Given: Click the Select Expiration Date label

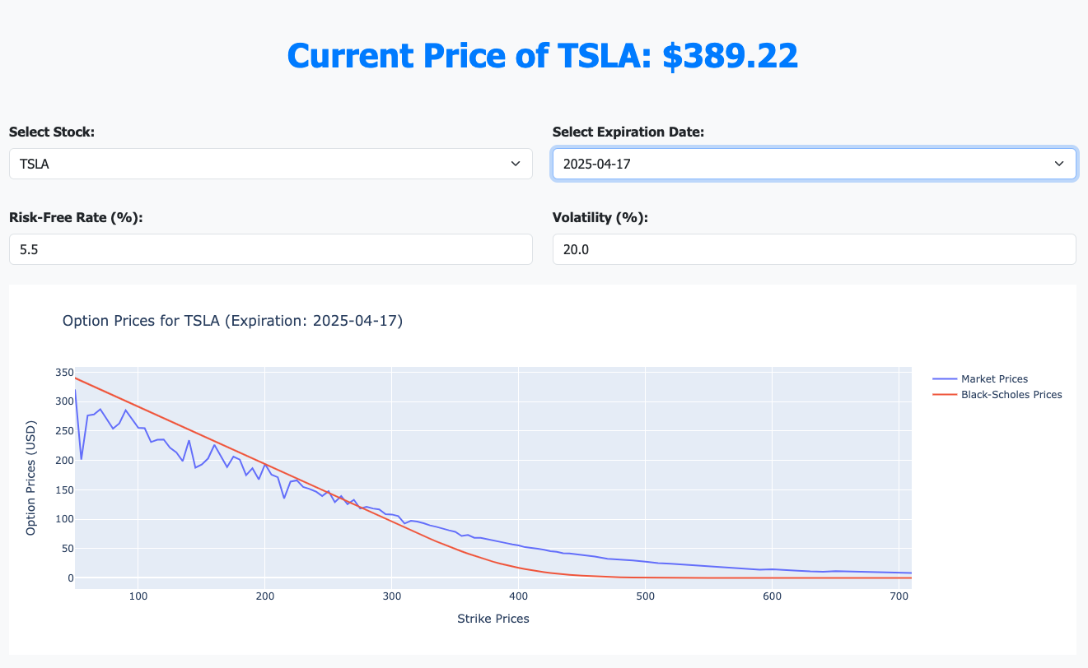Looking at the screenshot, I should [628, 132].
